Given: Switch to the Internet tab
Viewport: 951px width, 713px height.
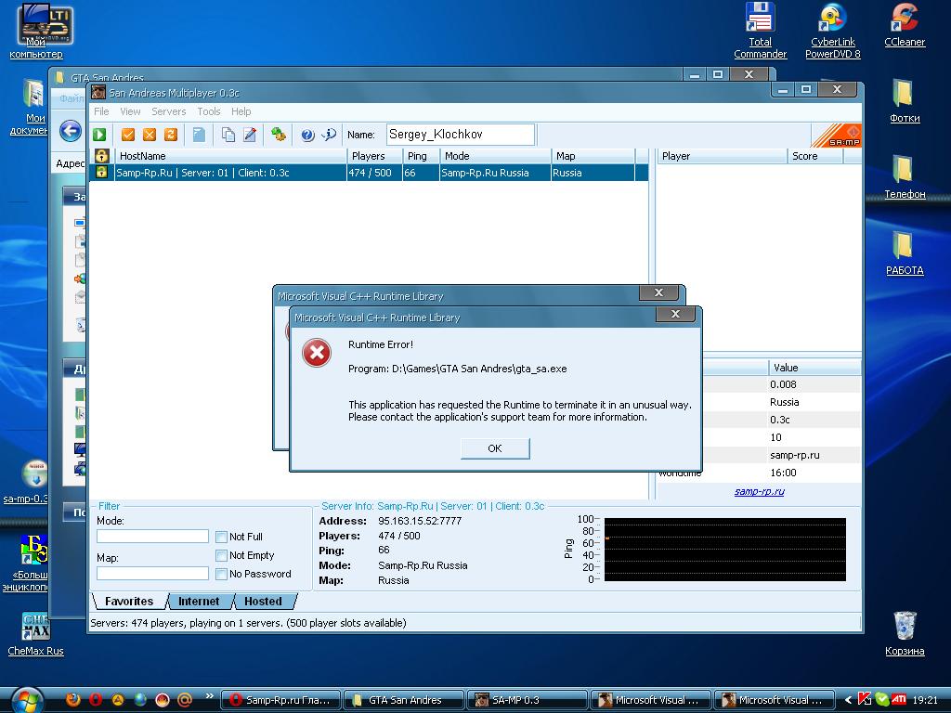Looking at the screenshot, I should point(199,602).
